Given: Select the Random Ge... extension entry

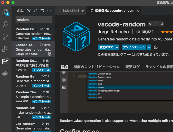Looking at the screenshot, I should point(33,81).
